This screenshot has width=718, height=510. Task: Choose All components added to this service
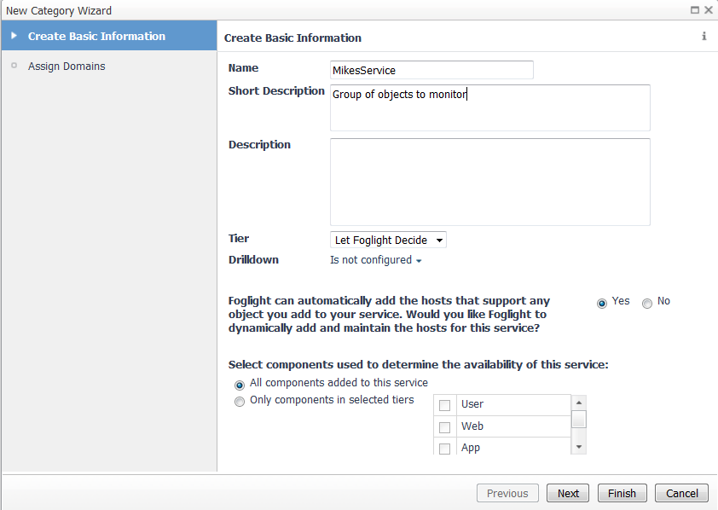[239, 385]
